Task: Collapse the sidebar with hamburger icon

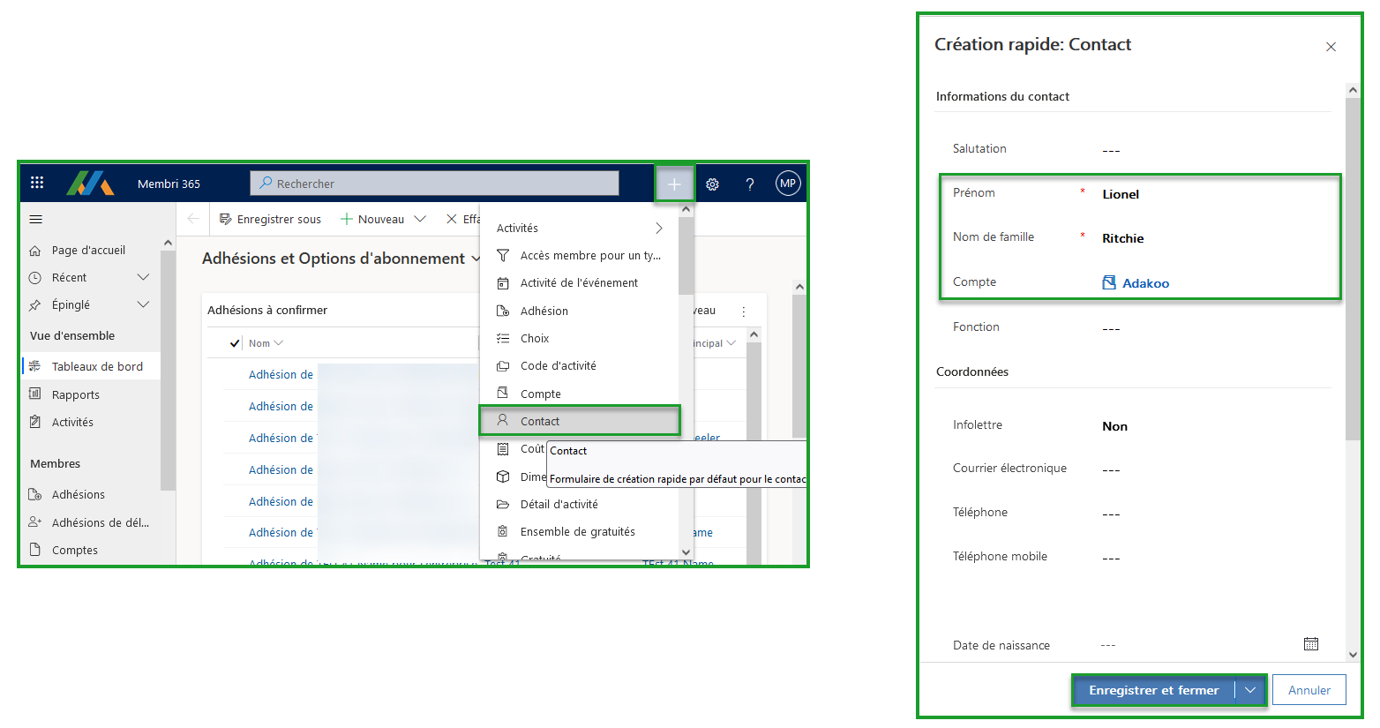Action: [36, 219]
